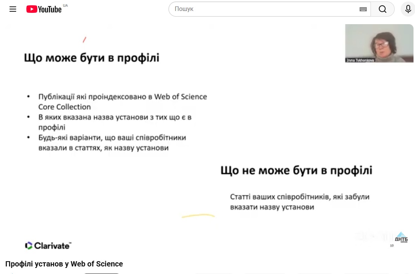Click the presenter webcam thumbnail
The width and height of the screenshot is (415, 274).
(379, 43)
